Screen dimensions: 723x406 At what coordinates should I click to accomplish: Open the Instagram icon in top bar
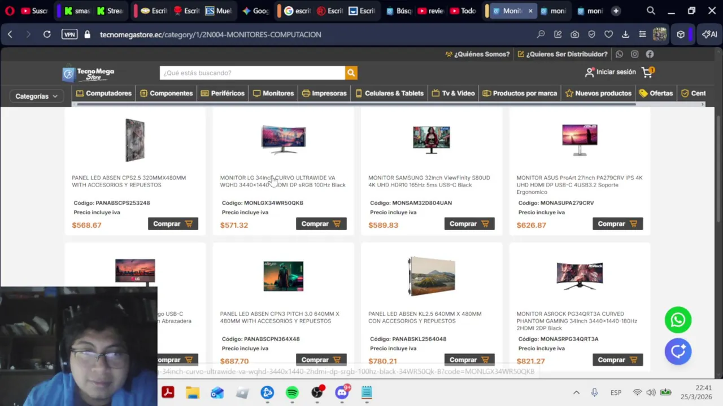634,54
